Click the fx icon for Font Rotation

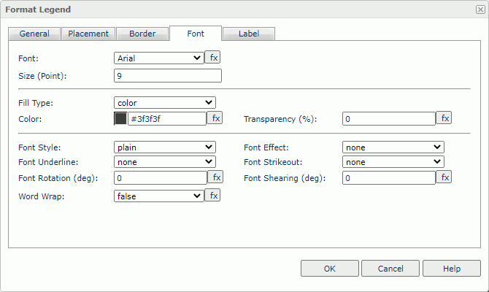215,177
